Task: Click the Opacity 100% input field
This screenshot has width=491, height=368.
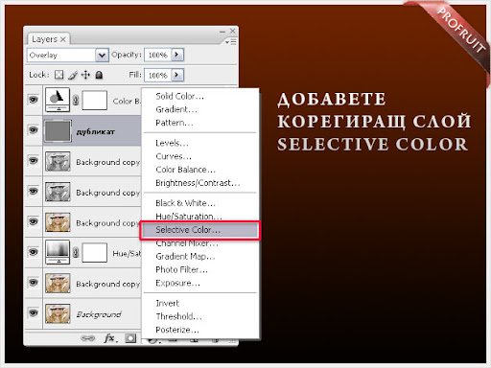Action: (x=158, y=55)
